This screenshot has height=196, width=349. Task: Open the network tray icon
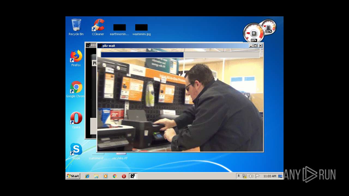(x=245, y=176)
